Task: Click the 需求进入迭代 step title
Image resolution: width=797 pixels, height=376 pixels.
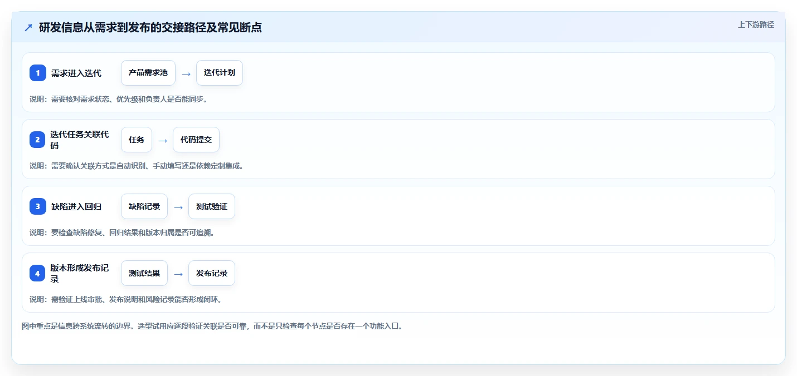Action: [76, 73]
